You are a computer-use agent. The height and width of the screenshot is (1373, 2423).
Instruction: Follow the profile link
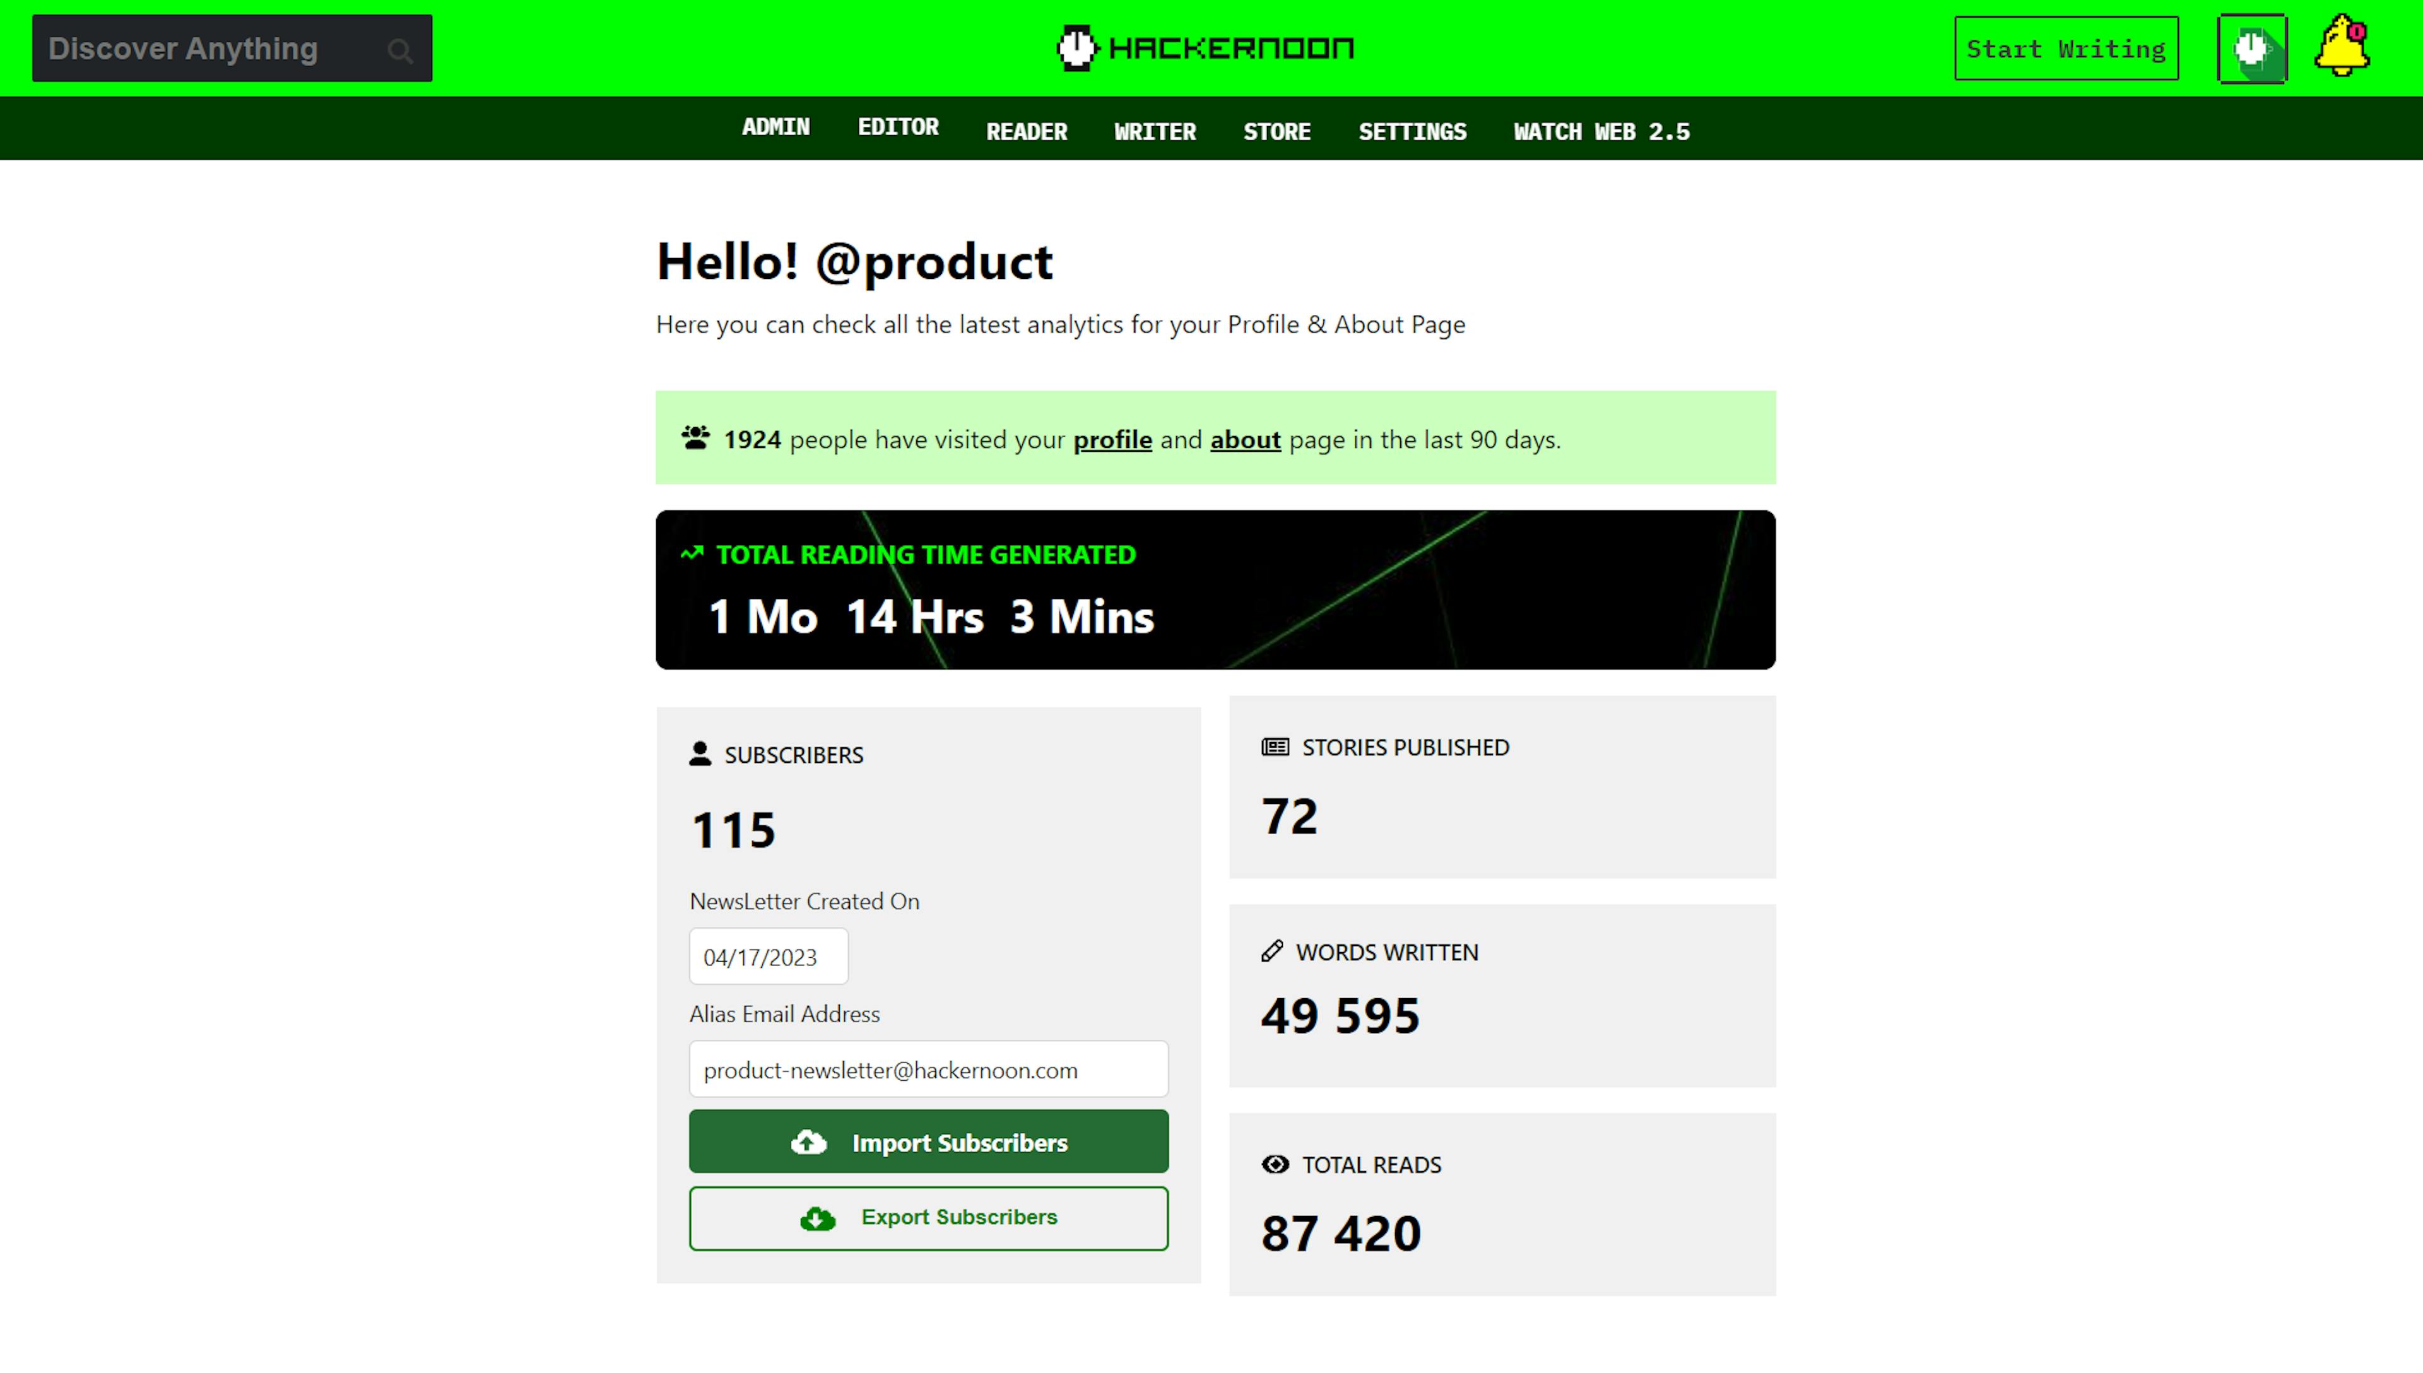click(x=1112, y=439)
